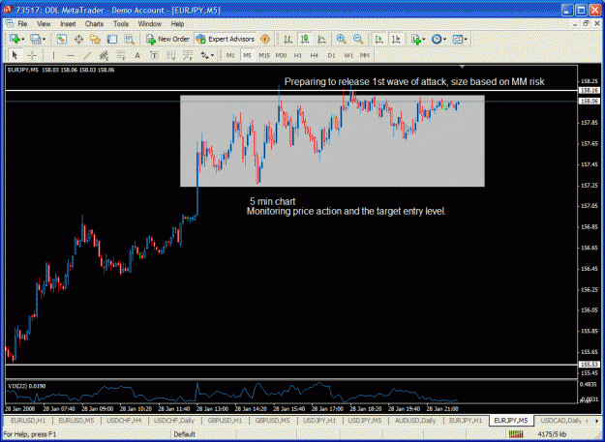This screenshot has height=442, width=605.
Task: Expand the Profiles dropdown arrow
Action: (x=44, y=40)
